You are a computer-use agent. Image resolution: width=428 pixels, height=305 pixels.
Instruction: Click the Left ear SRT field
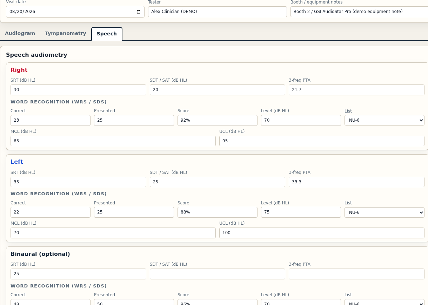click(78, 182)
